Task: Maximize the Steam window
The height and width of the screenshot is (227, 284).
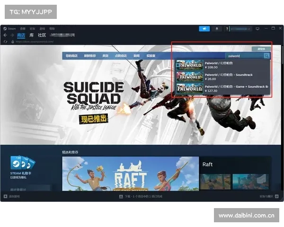Action: pos(273,28)
